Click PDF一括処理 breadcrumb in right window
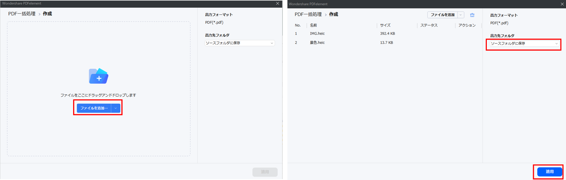The height and width of the screenshot is (180, 566). [x=308, y=14]
